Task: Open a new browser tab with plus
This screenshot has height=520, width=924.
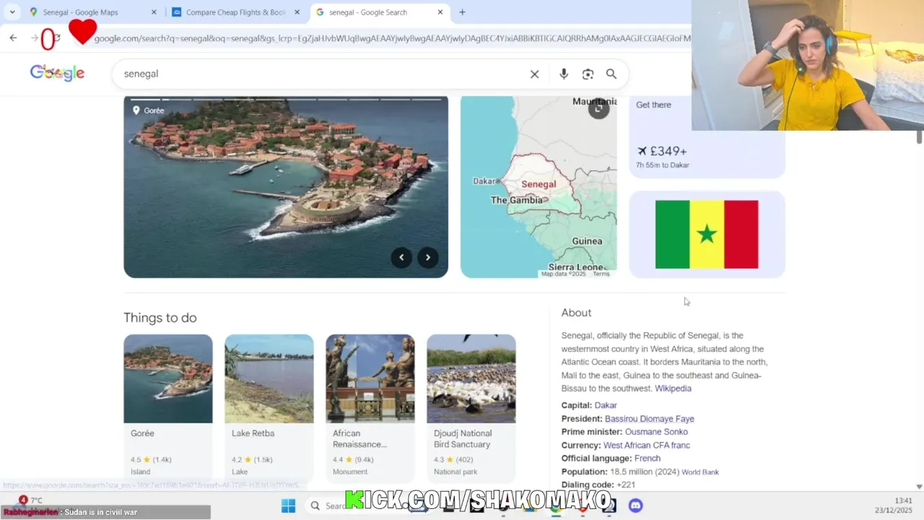Action: pos(462,12)
